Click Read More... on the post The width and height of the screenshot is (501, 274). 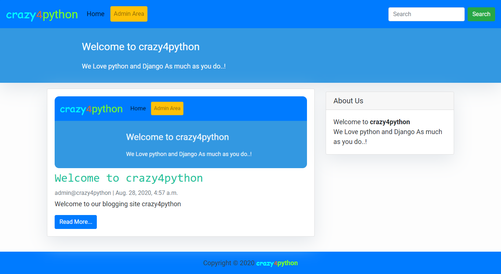(76, 222)
